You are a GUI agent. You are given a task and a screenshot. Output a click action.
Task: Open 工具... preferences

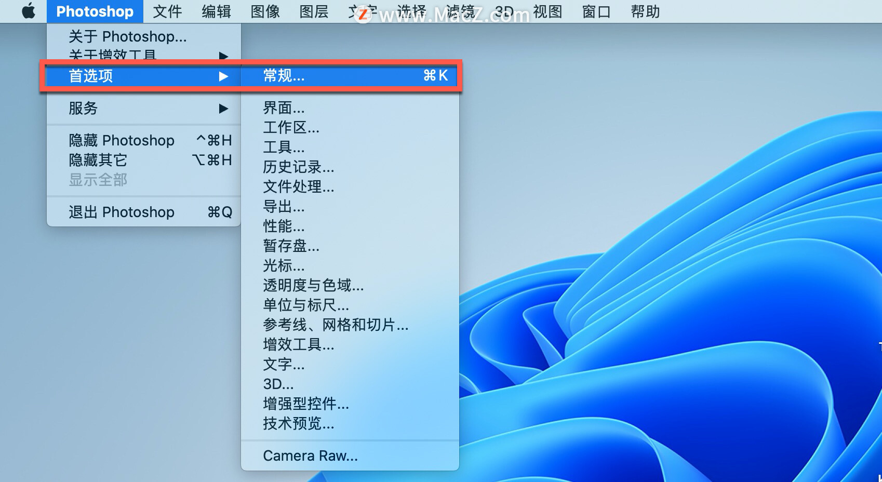(x=350, y=148)
